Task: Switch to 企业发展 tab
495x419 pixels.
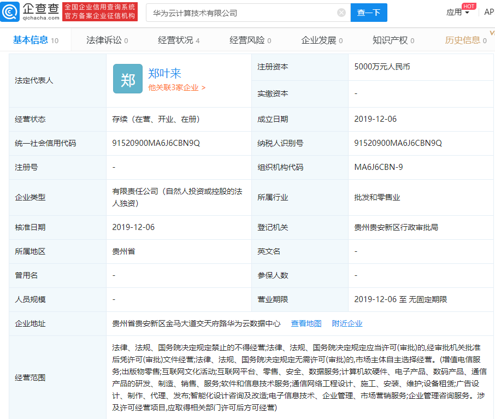Action: (x=322, y=40)
